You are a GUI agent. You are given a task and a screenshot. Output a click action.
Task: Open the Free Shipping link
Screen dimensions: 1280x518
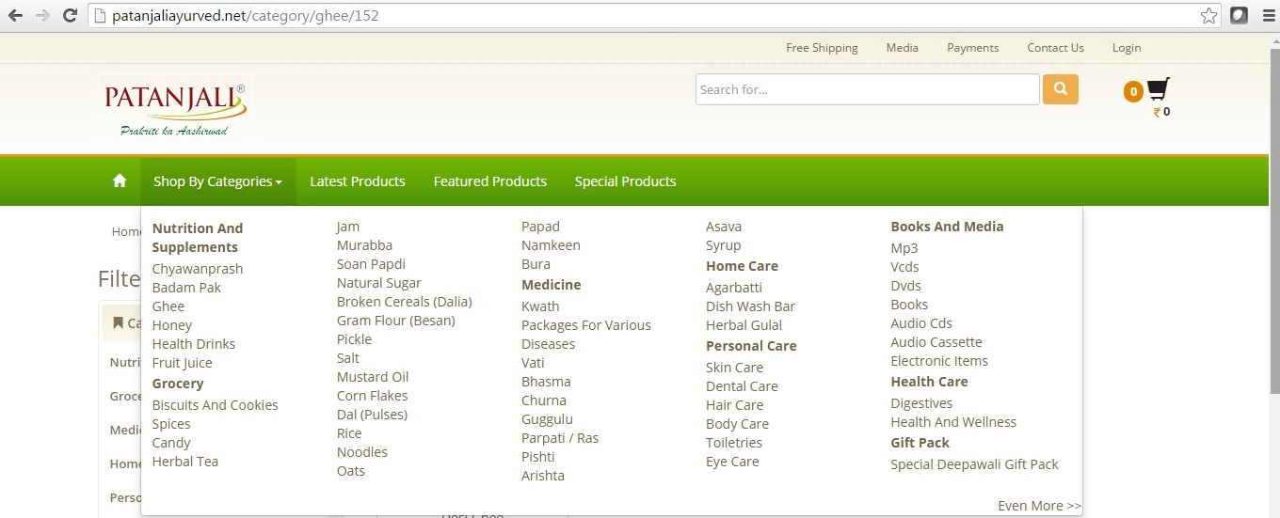click(822, 48)
